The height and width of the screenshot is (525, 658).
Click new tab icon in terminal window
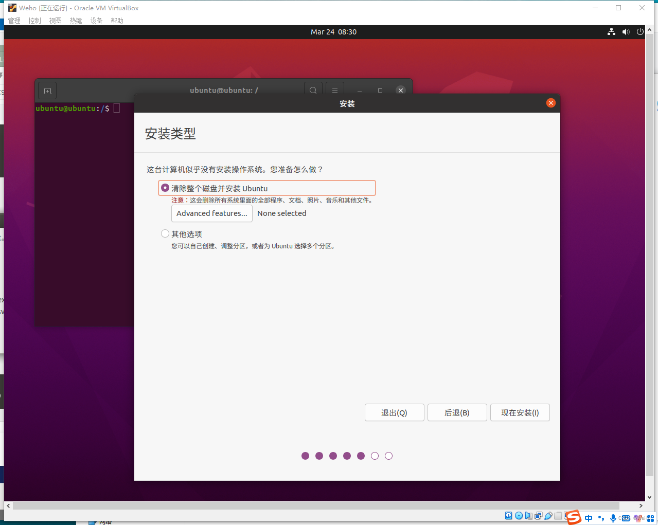point(47,91)
